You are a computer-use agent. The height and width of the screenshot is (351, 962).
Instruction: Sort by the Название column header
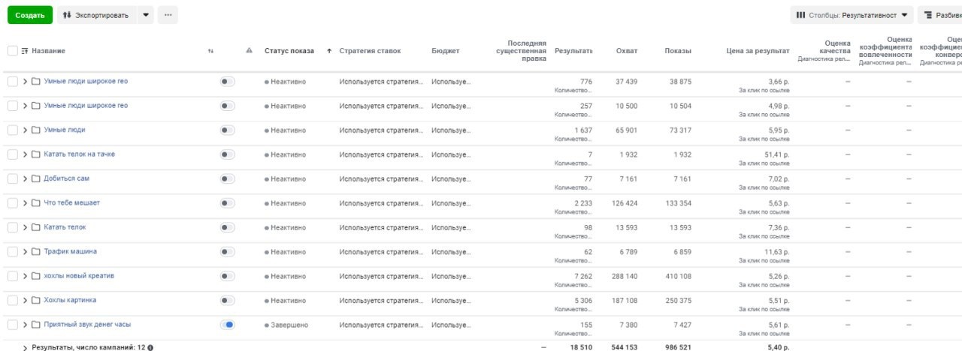[x=48, y=51]
